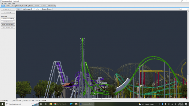Image resolution: width=189 pixels, height=106 pixels.
Task: Switch to Chrome New Tab window
Action: (x=61, y=104)
